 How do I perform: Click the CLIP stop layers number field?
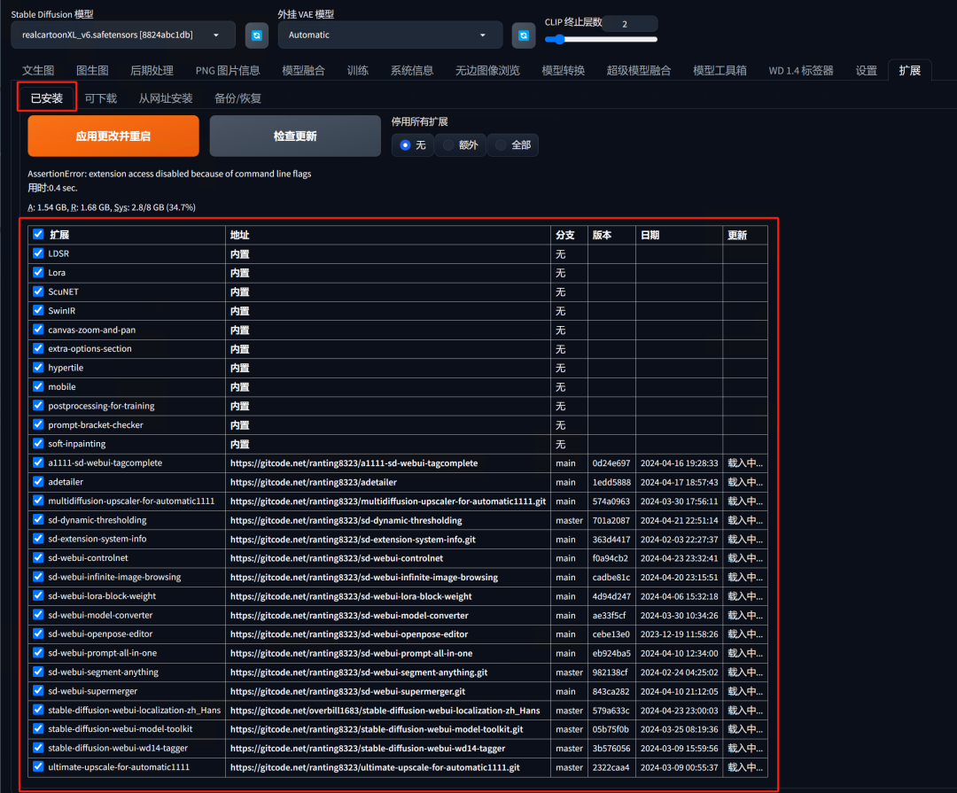631,24
